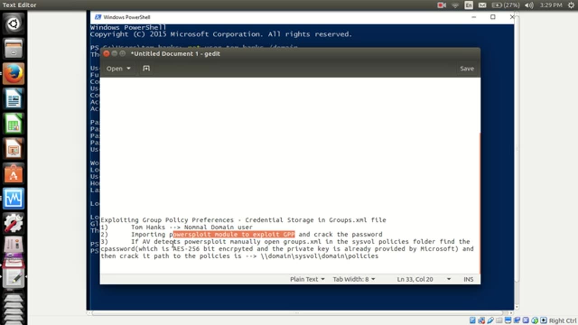Open the gedit Open dropdown
The width and height of the screenshot is (578, 325).
(x=118, y=69)
